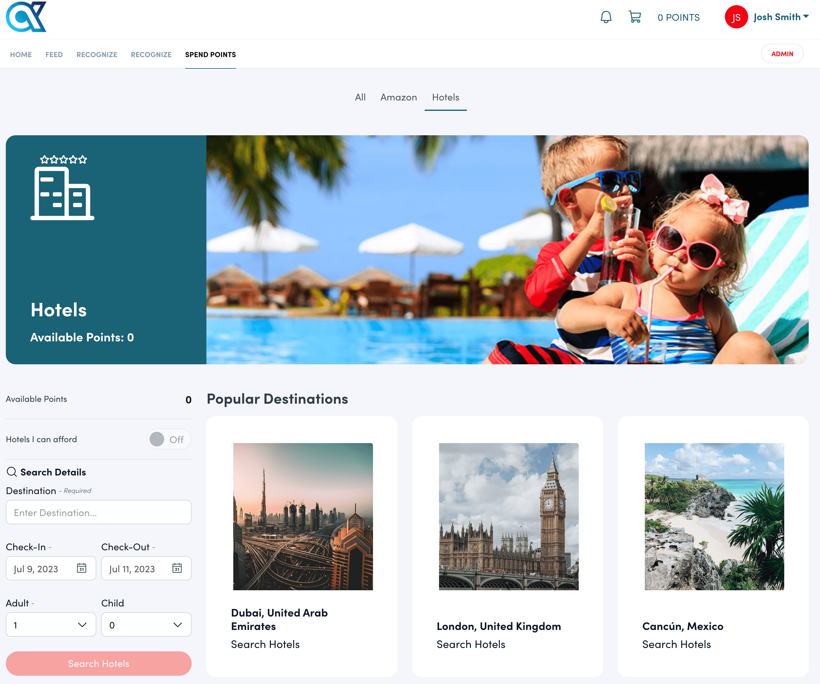Click the Search Details magnifier icon

12,472
